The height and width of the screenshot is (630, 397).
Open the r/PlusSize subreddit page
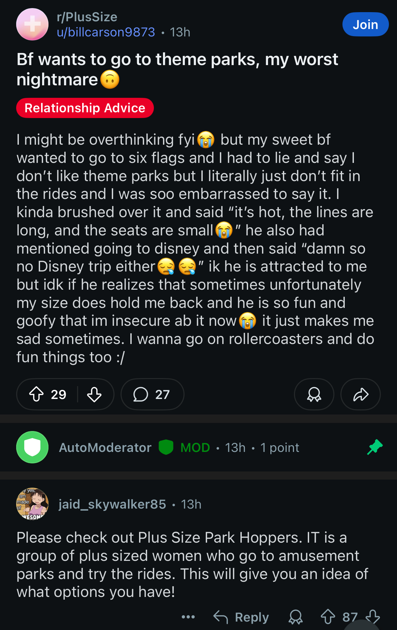[87, 17]
